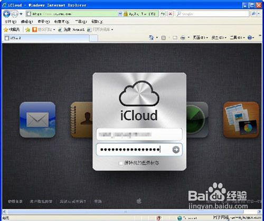Viewport: 264px width, 221px height.
Task: Click the New Tab blank button
Action: [93, 38]
